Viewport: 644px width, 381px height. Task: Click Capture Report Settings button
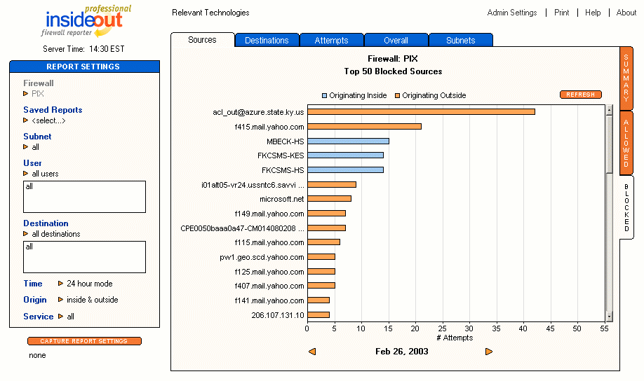[x=84, y=341]
